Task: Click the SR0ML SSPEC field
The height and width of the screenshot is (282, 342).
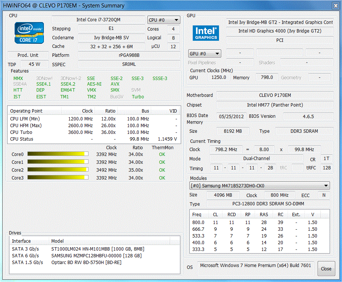Action: 129,64
